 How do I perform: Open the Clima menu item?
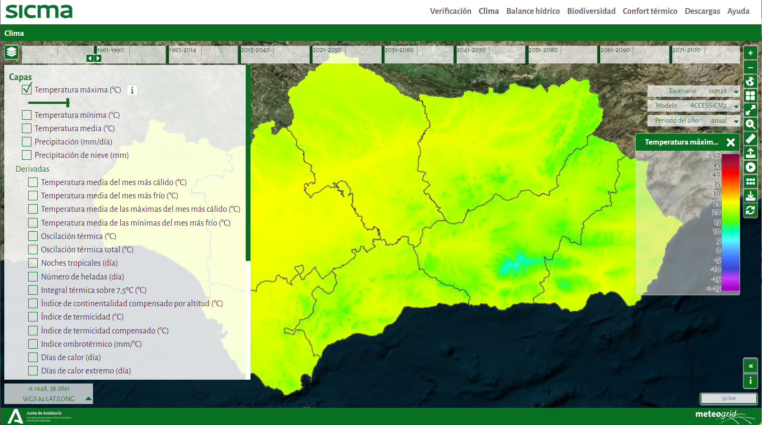pos(489,11)
